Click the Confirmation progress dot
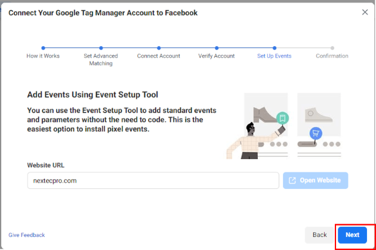 tap(332, 48)
